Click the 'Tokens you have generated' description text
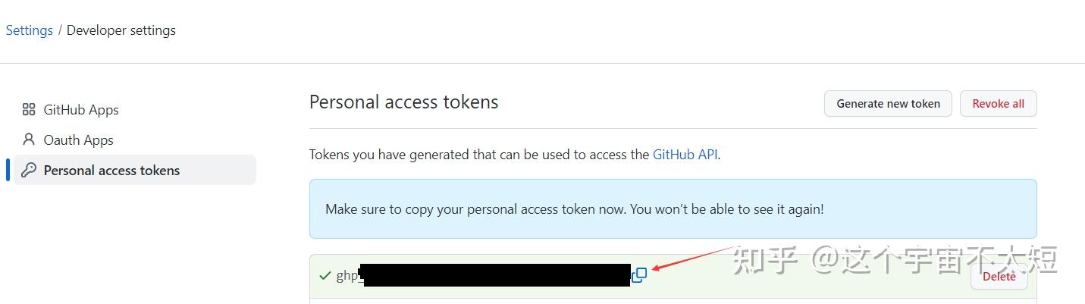The width and height of the screenshot is (1085, 304). click(515, 155)
